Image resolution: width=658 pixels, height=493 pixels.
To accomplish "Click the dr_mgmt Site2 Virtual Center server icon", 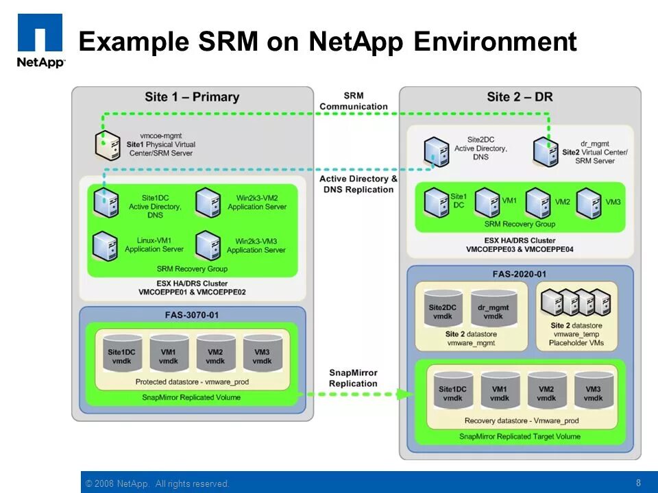I will (546, 153).
